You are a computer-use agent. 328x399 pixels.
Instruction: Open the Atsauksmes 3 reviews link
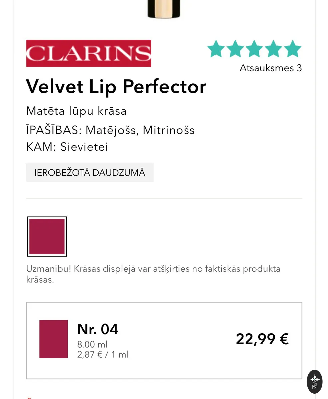tap(271, 68)
